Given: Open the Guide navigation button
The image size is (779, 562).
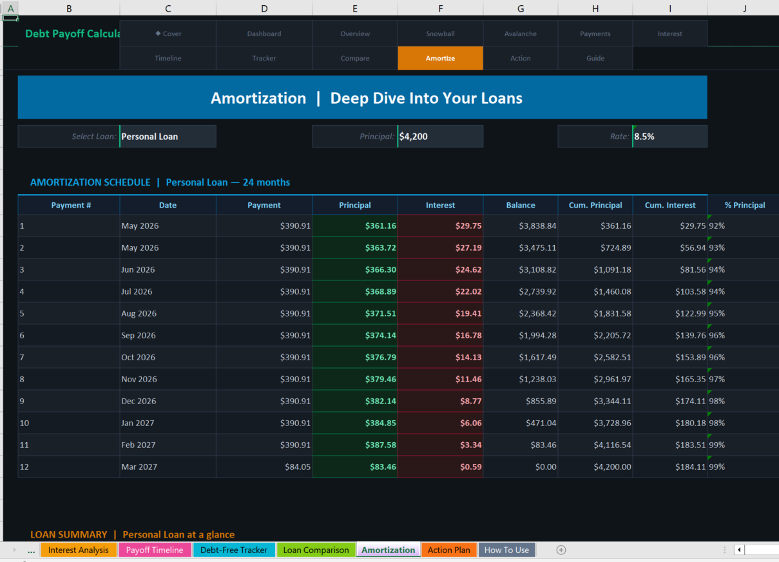Looking at the screenshot, I should tap(595, 58).
